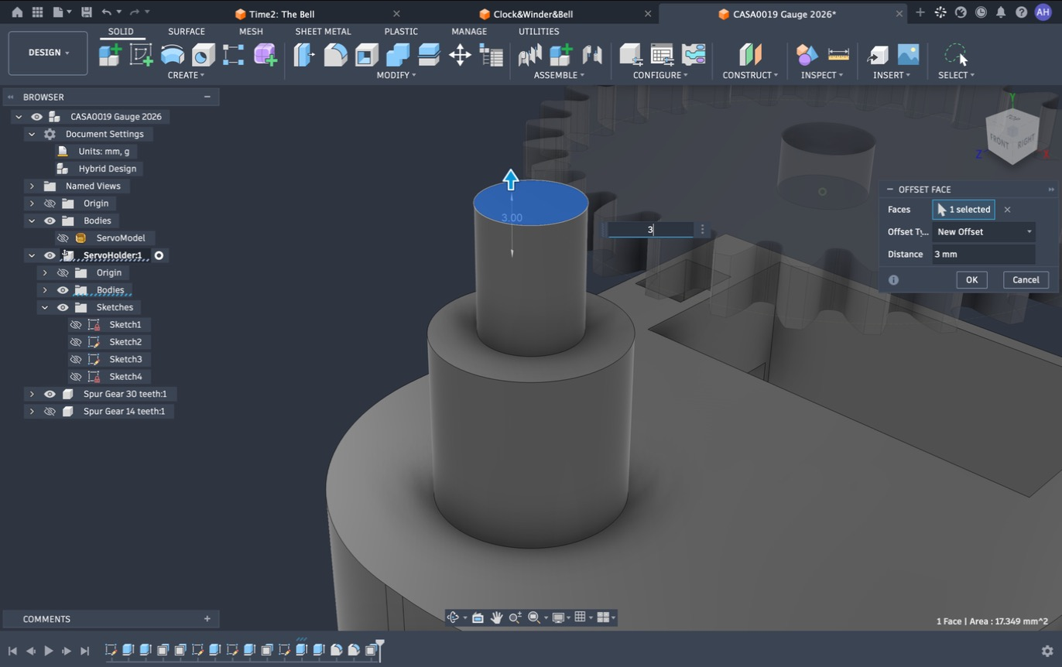
Task: Open the Joint tool in Assemble
Action: click(592, 55)
